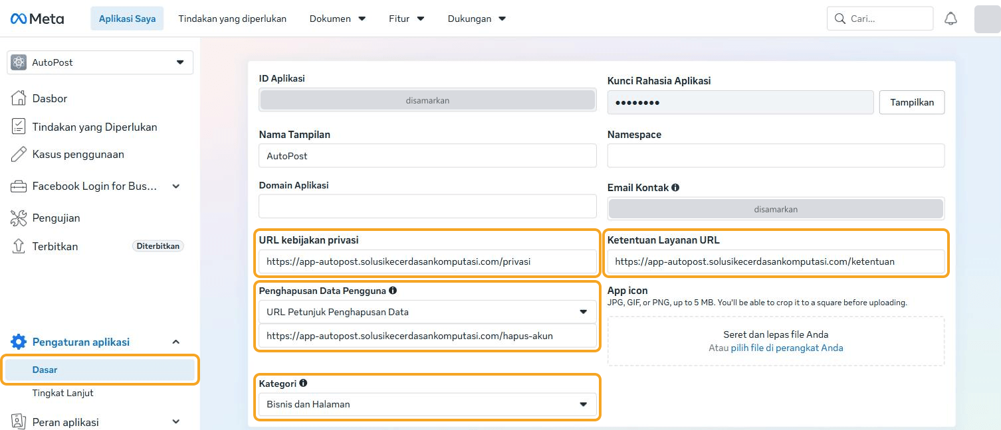Click the Diterbitkan status badge
Viewport: 1001px width, 430px height.
point(158,246)
